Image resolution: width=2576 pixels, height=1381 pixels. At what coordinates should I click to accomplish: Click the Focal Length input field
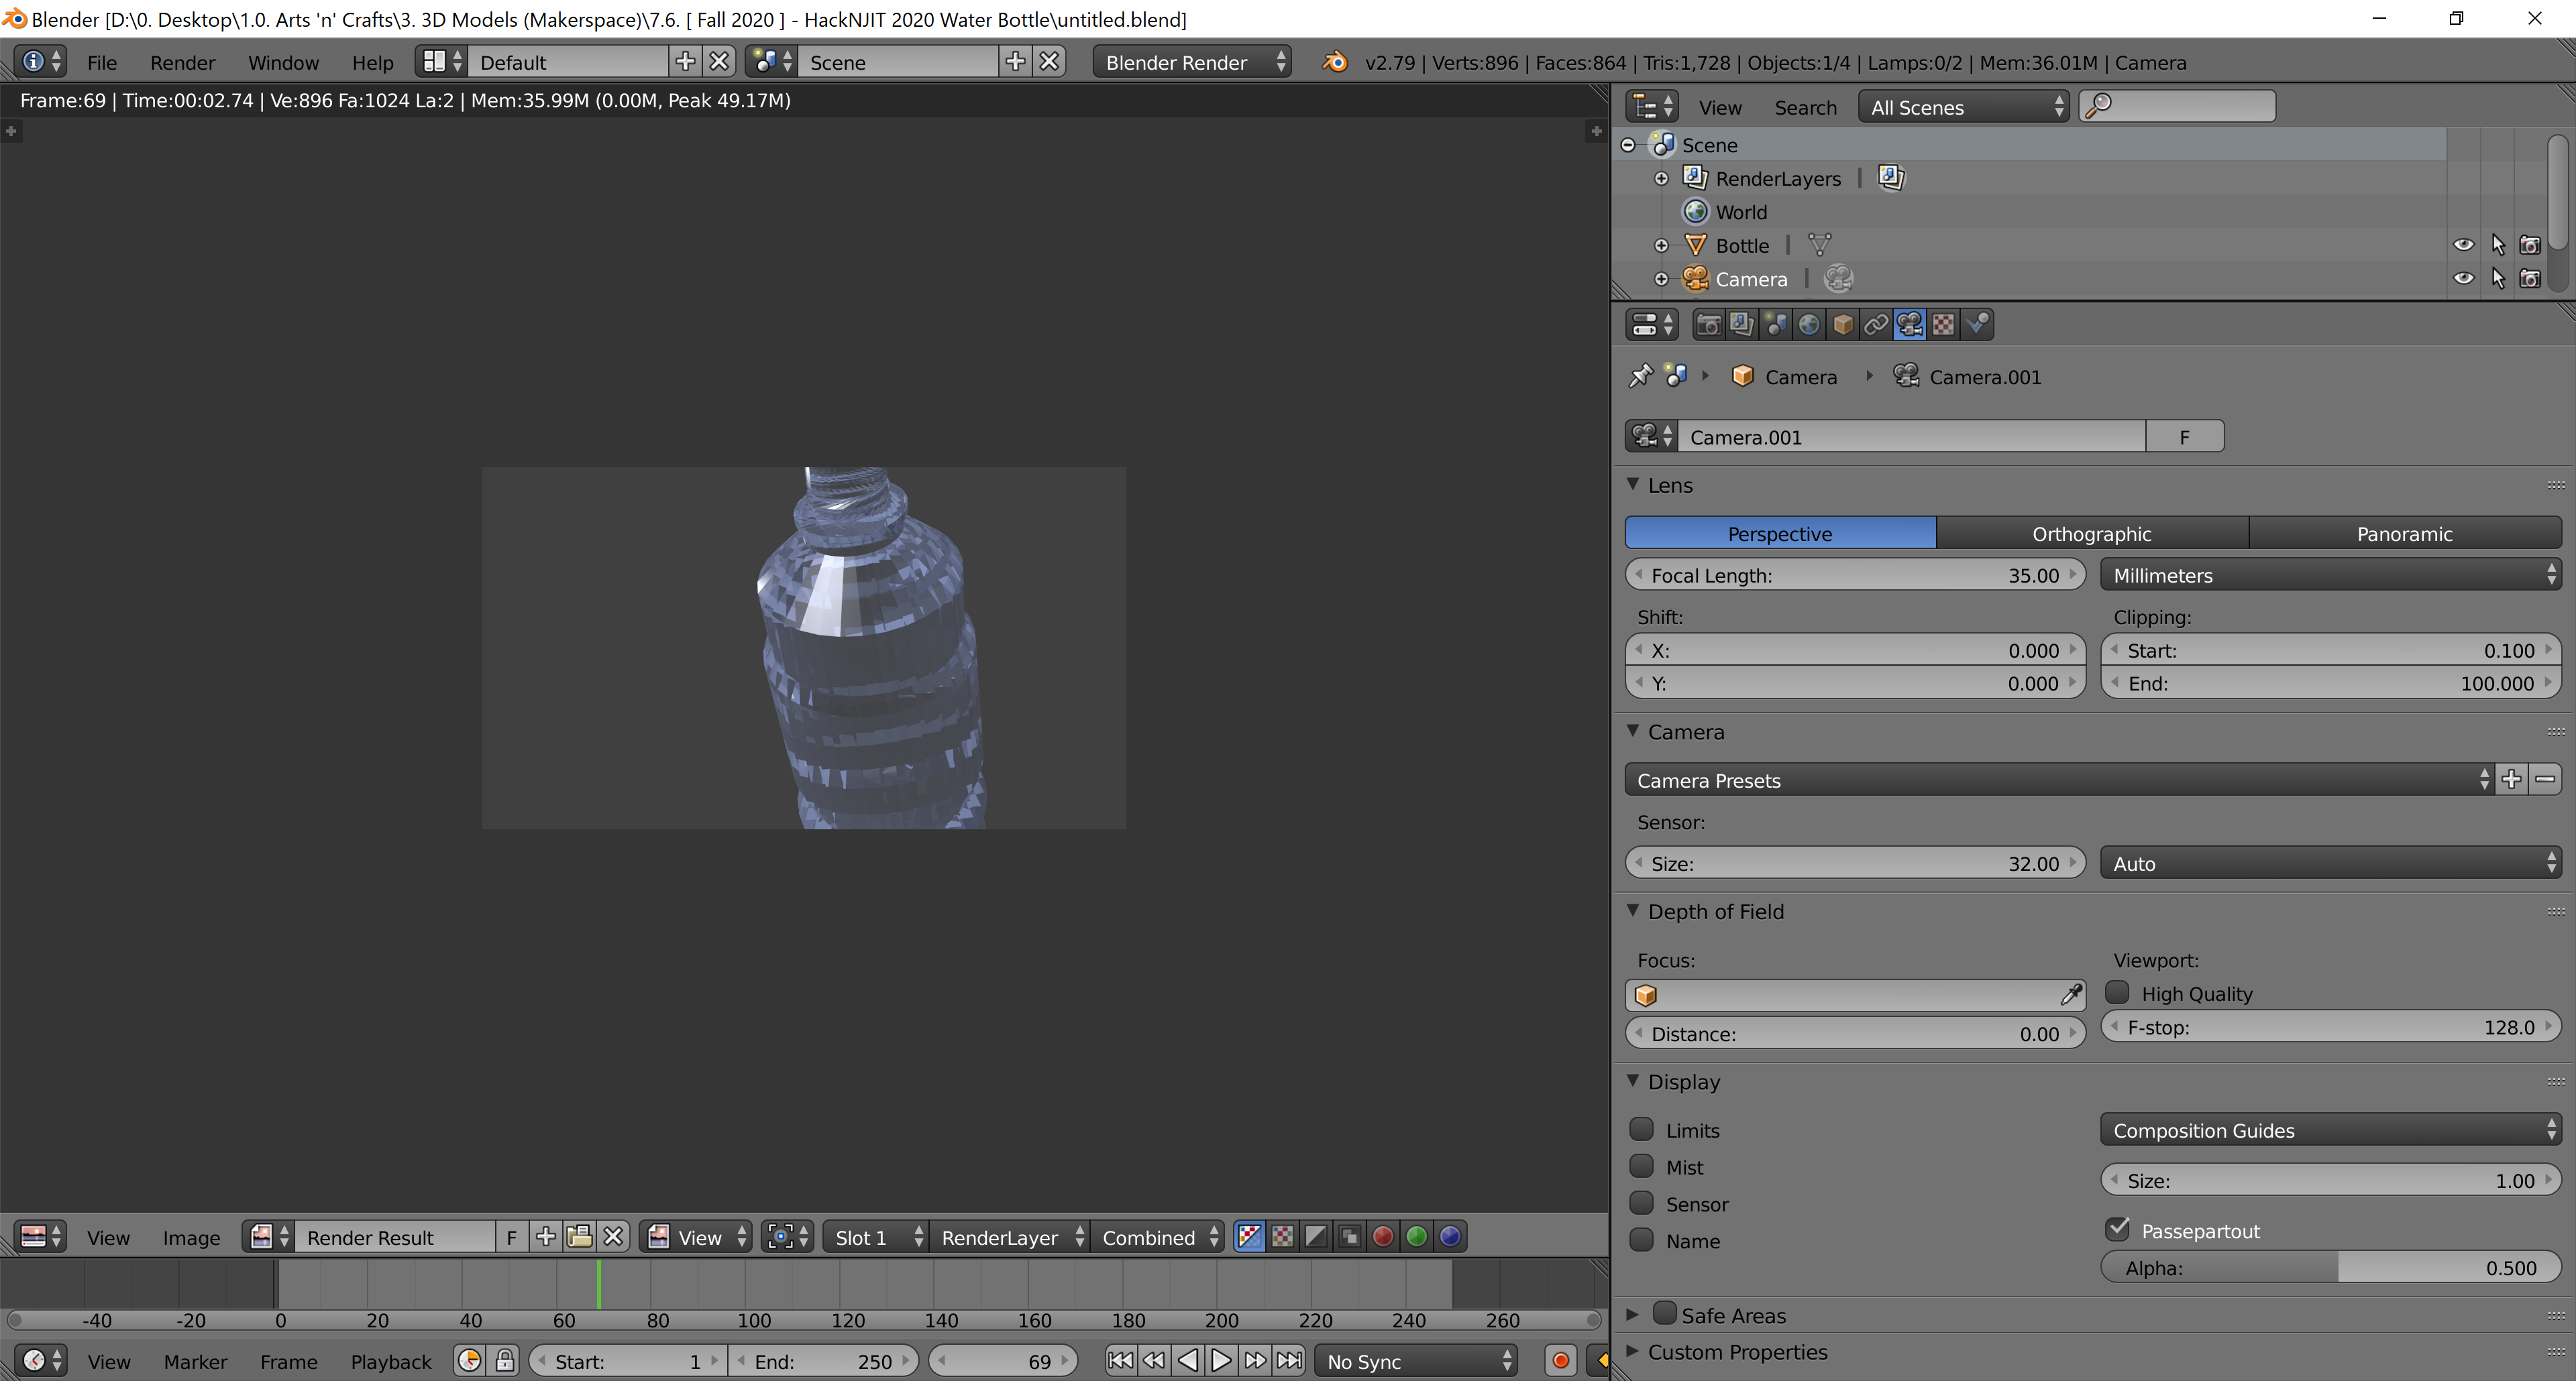[x=1855, y=576]
